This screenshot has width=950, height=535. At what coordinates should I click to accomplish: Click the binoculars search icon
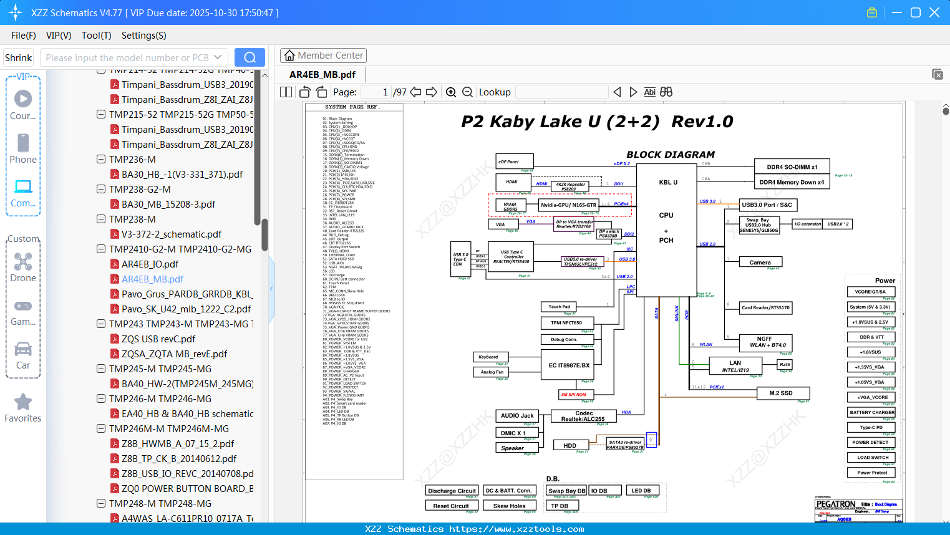point(666,92)
